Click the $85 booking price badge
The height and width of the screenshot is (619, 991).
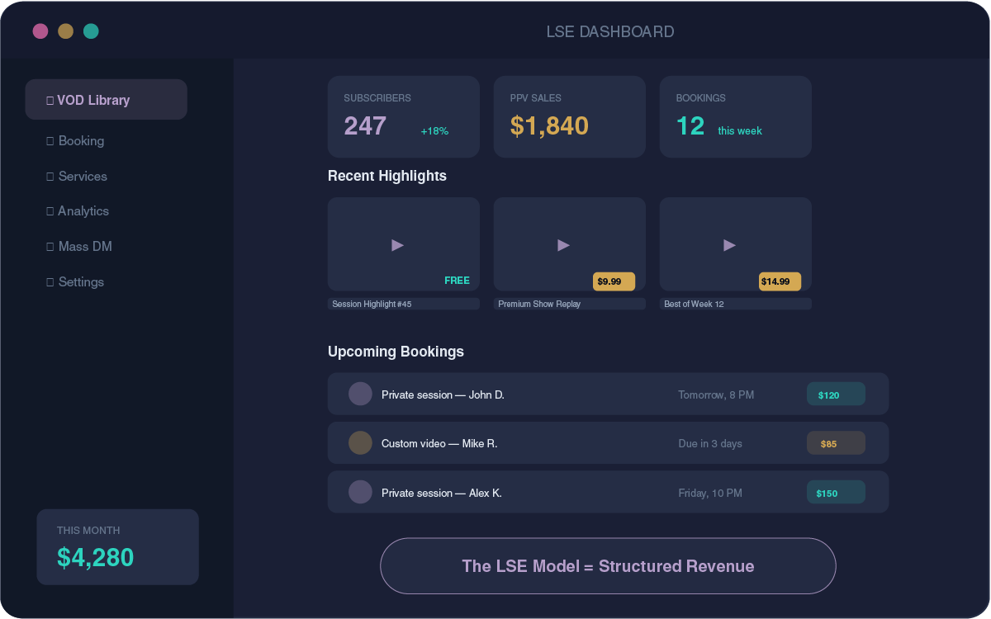click(836, 443)
